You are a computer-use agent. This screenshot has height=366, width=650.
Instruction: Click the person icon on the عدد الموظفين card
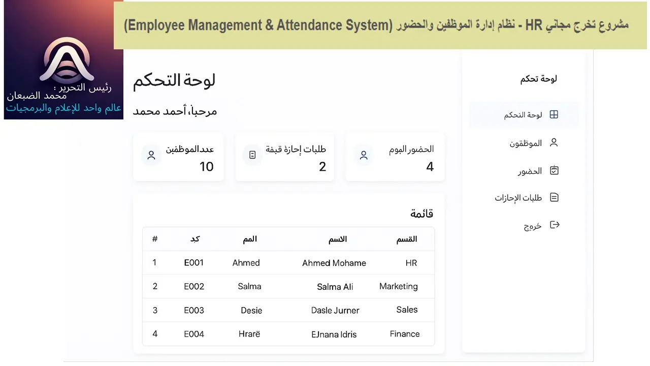point(150,155)
